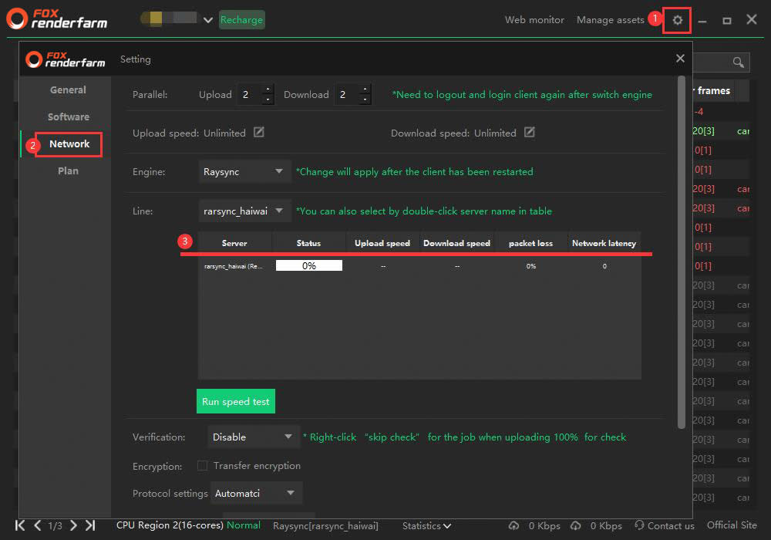Click the upload speed cloud icon

513,526
